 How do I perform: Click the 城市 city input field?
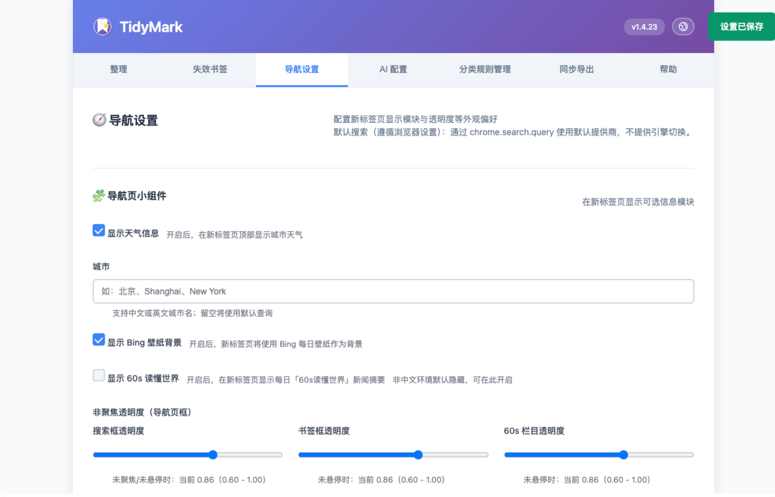[x=393, y=291]
